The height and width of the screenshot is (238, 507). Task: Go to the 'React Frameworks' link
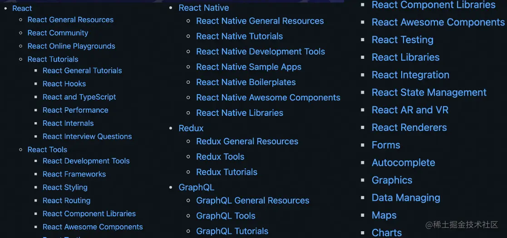point(74,174)
